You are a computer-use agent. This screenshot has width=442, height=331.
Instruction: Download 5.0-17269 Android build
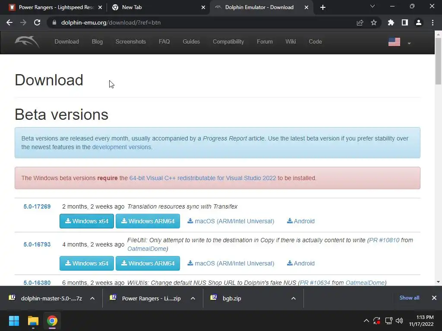click(x=301, y=221)
